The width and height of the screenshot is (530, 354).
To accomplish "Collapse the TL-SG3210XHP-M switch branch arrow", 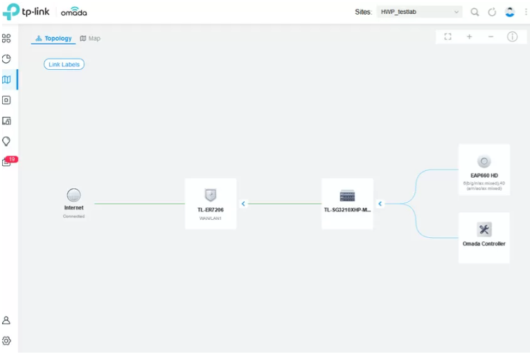I will point(380,204).
